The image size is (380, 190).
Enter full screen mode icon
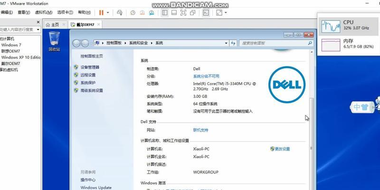tap(183, 13)
